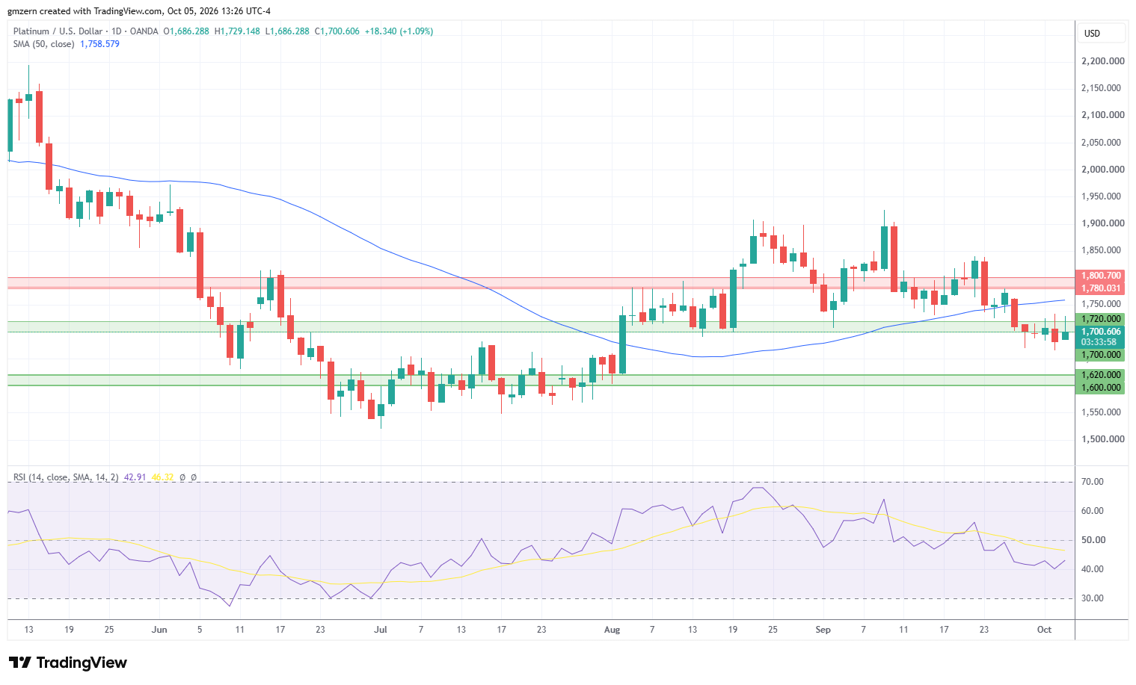Screen dimensions: 1136x685
Task: Click the high price H1,729.148
Action: [237, 31]
